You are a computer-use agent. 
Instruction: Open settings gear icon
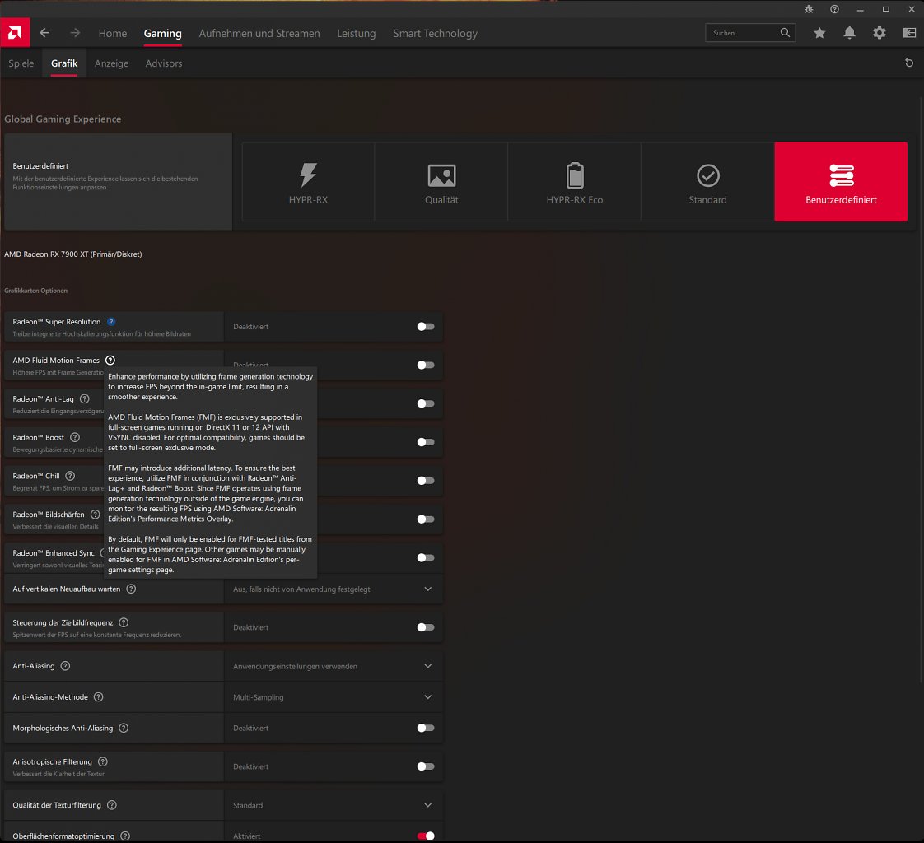tap(880, 33)
